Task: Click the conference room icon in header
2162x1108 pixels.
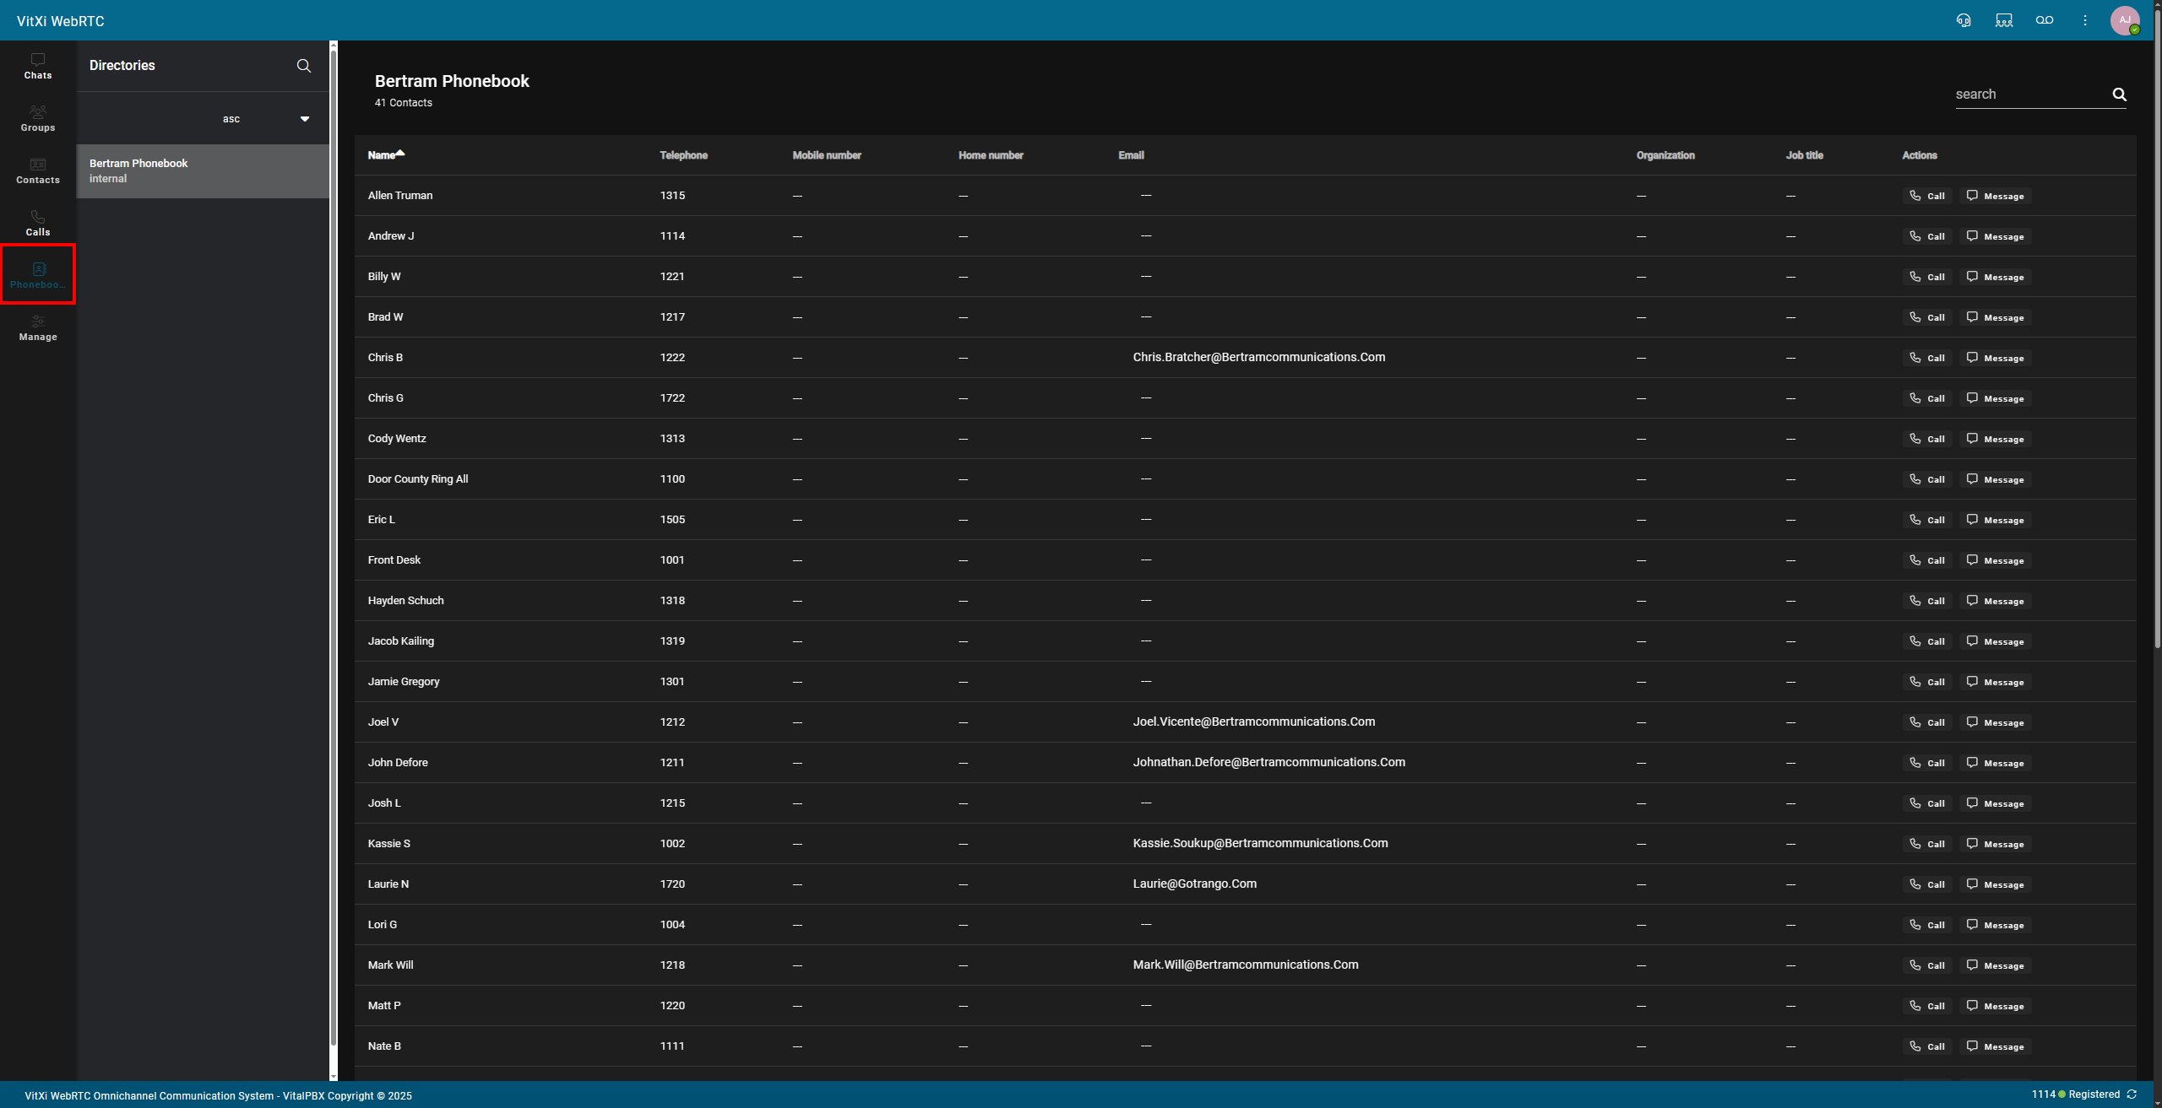Action: 2004,20
